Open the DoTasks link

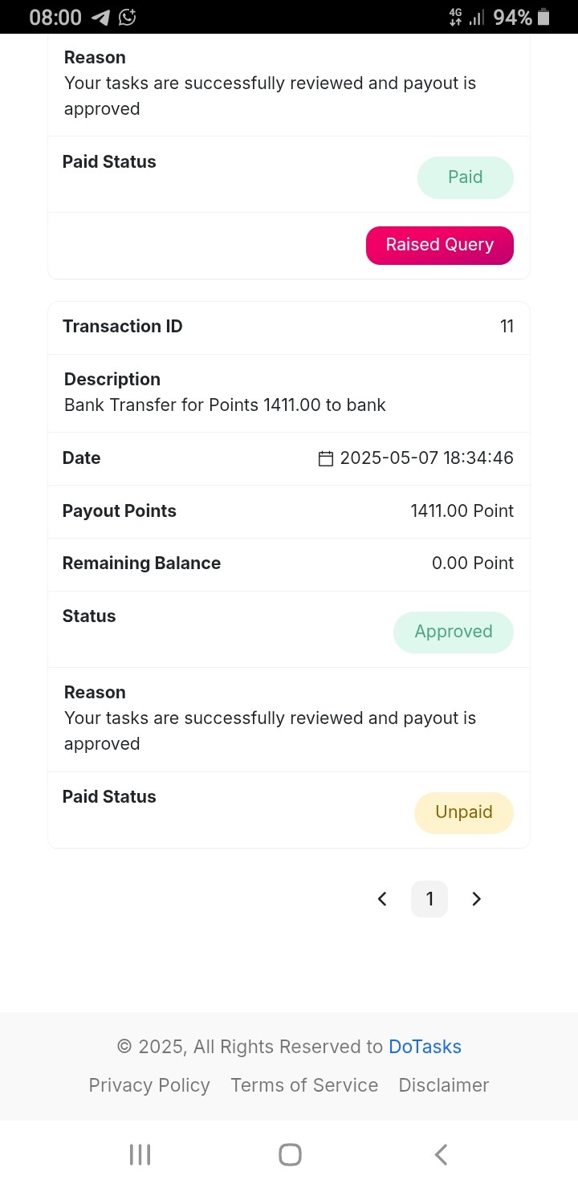(x=425, y=1047)
